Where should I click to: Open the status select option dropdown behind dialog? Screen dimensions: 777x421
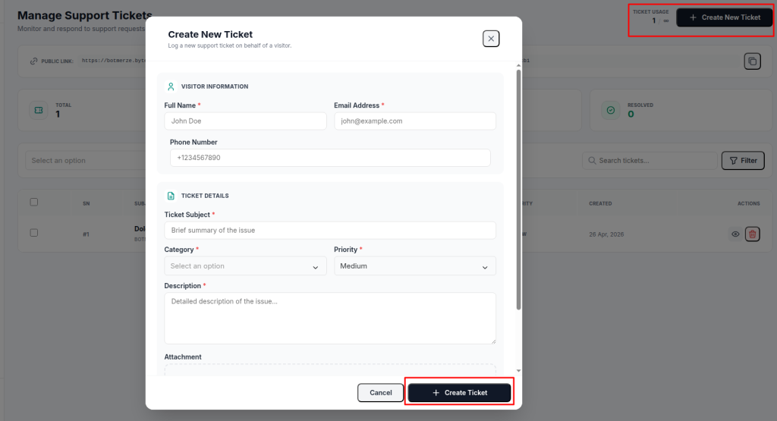85,161
